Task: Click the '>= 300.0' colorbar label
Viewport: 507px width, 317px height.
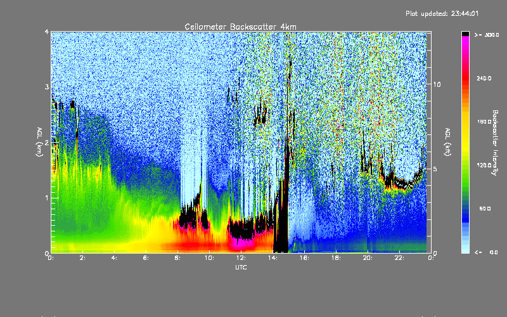Action: 487,35
